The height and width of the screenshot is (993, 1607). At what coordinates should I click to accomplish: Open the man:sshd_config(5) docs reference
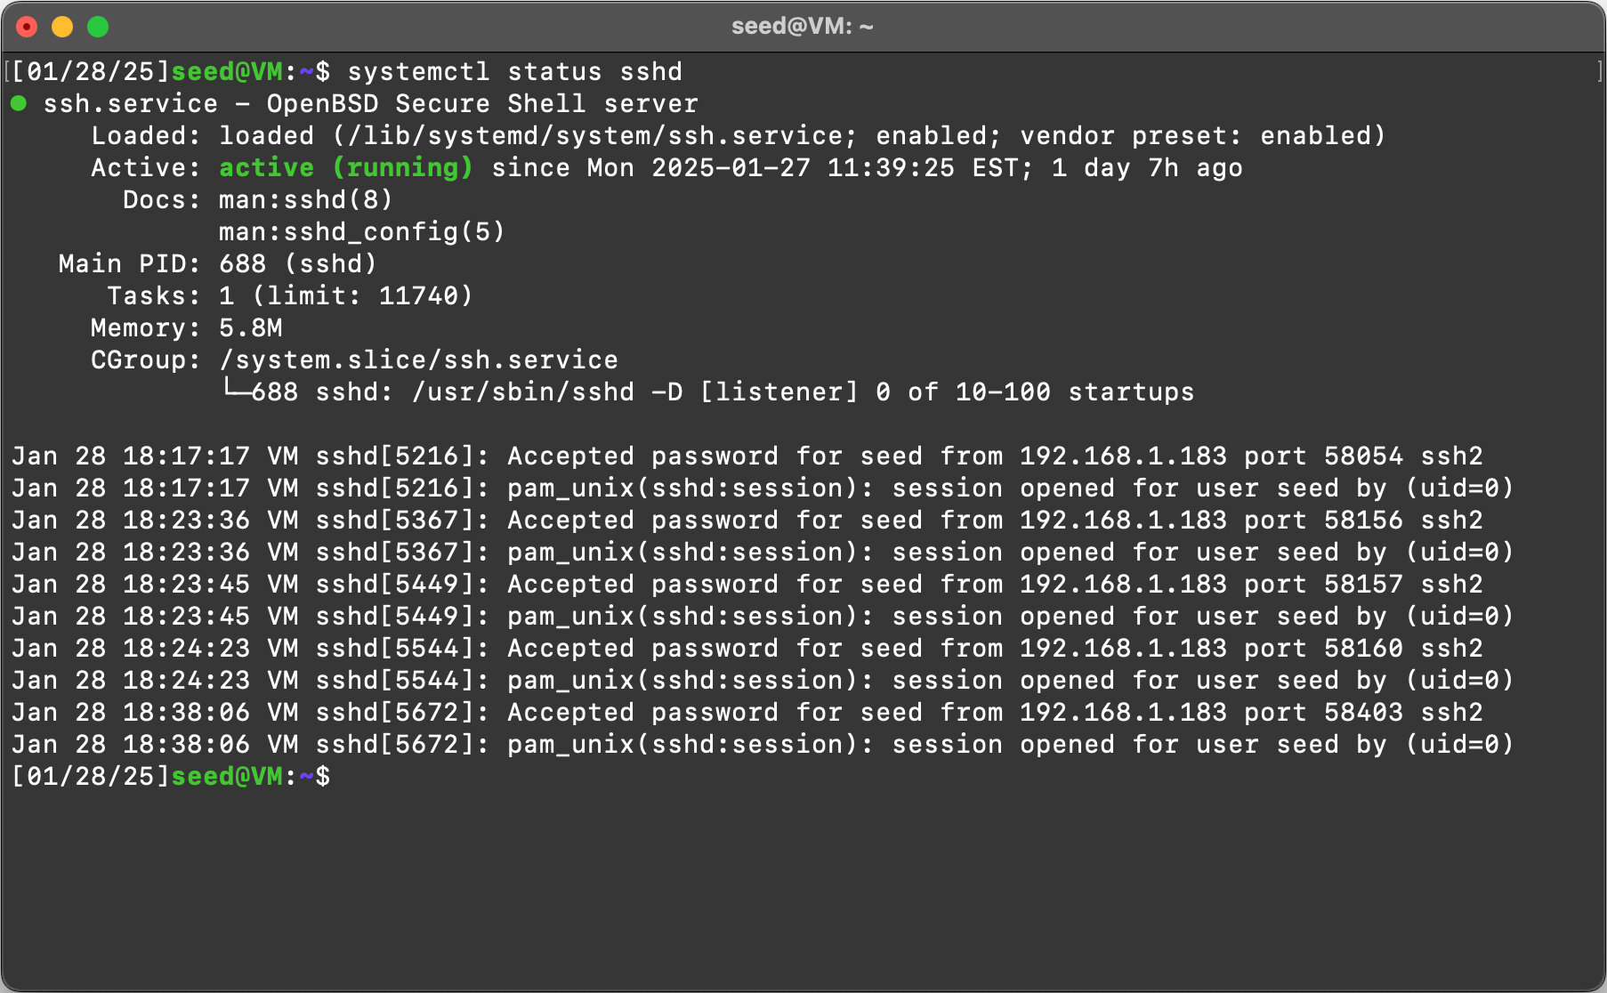tap(361, 231)
